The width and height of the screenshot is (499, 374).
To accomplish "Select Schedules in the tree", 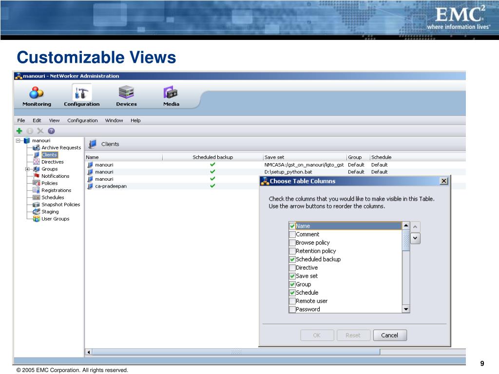I will [x=53, y=197].
